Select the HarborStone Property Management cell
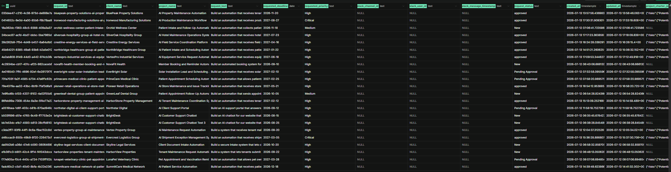 point(131,101)
